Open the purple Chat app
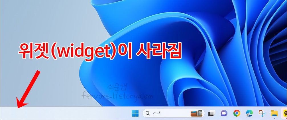 pyautogui.click(x=224, y=113)
